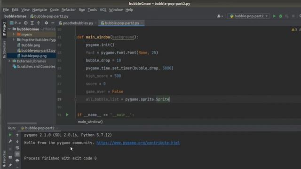Image resolution: width=301 pixels, height=169 pixels.
Task: Open the Help menu
Action: pyautogui.click(x=129, y=10)
